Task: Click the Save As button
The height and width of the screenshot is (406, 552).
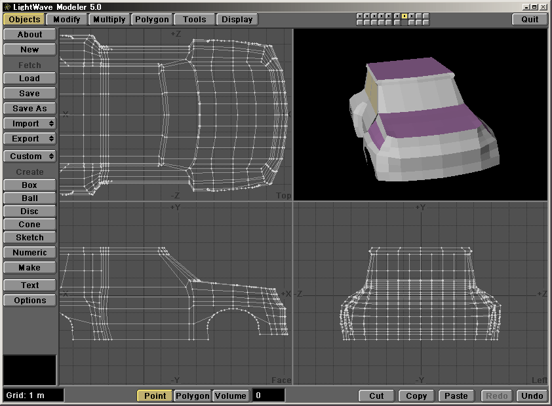Action: coord(30,109)
